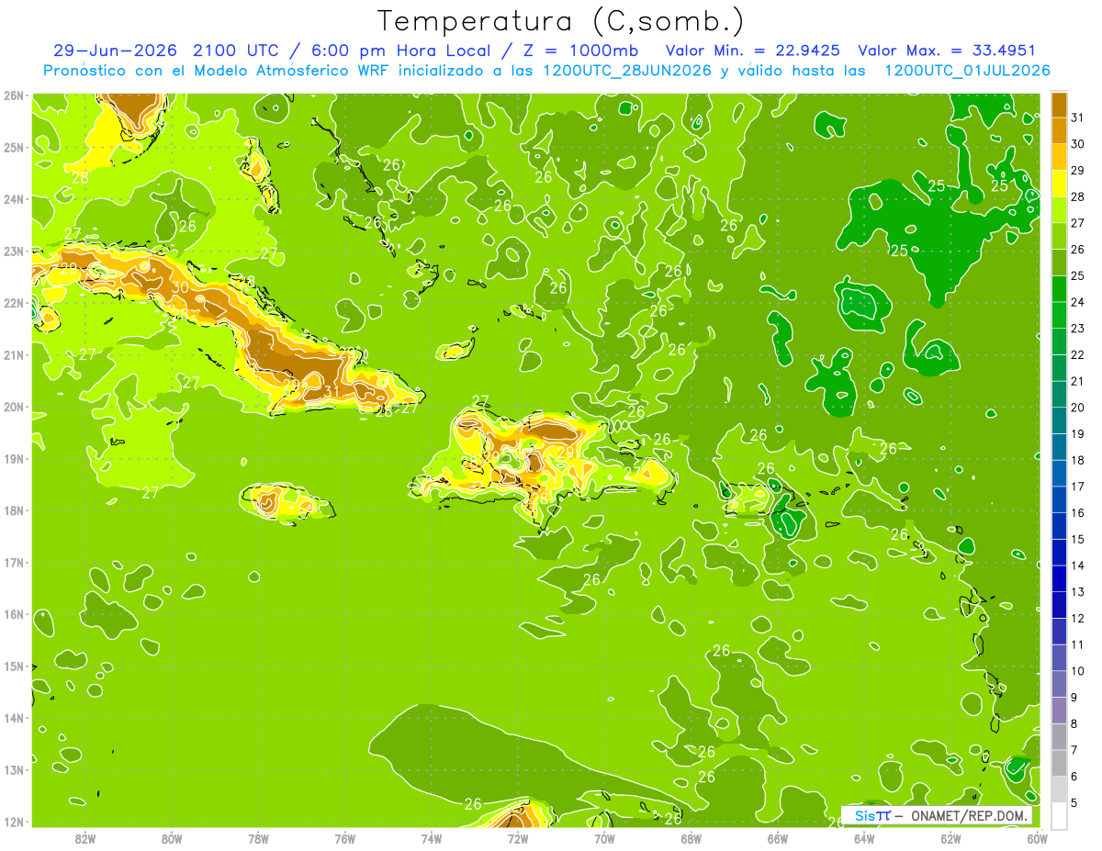Click legend scale label "24"
The height and width of the screenshot is (851, 1102).
pos(1078,302)
